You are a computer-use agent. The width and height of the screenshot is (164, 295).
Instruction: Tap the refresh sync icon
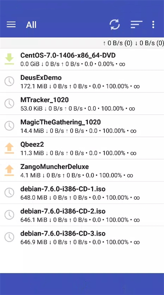[115, 25]
